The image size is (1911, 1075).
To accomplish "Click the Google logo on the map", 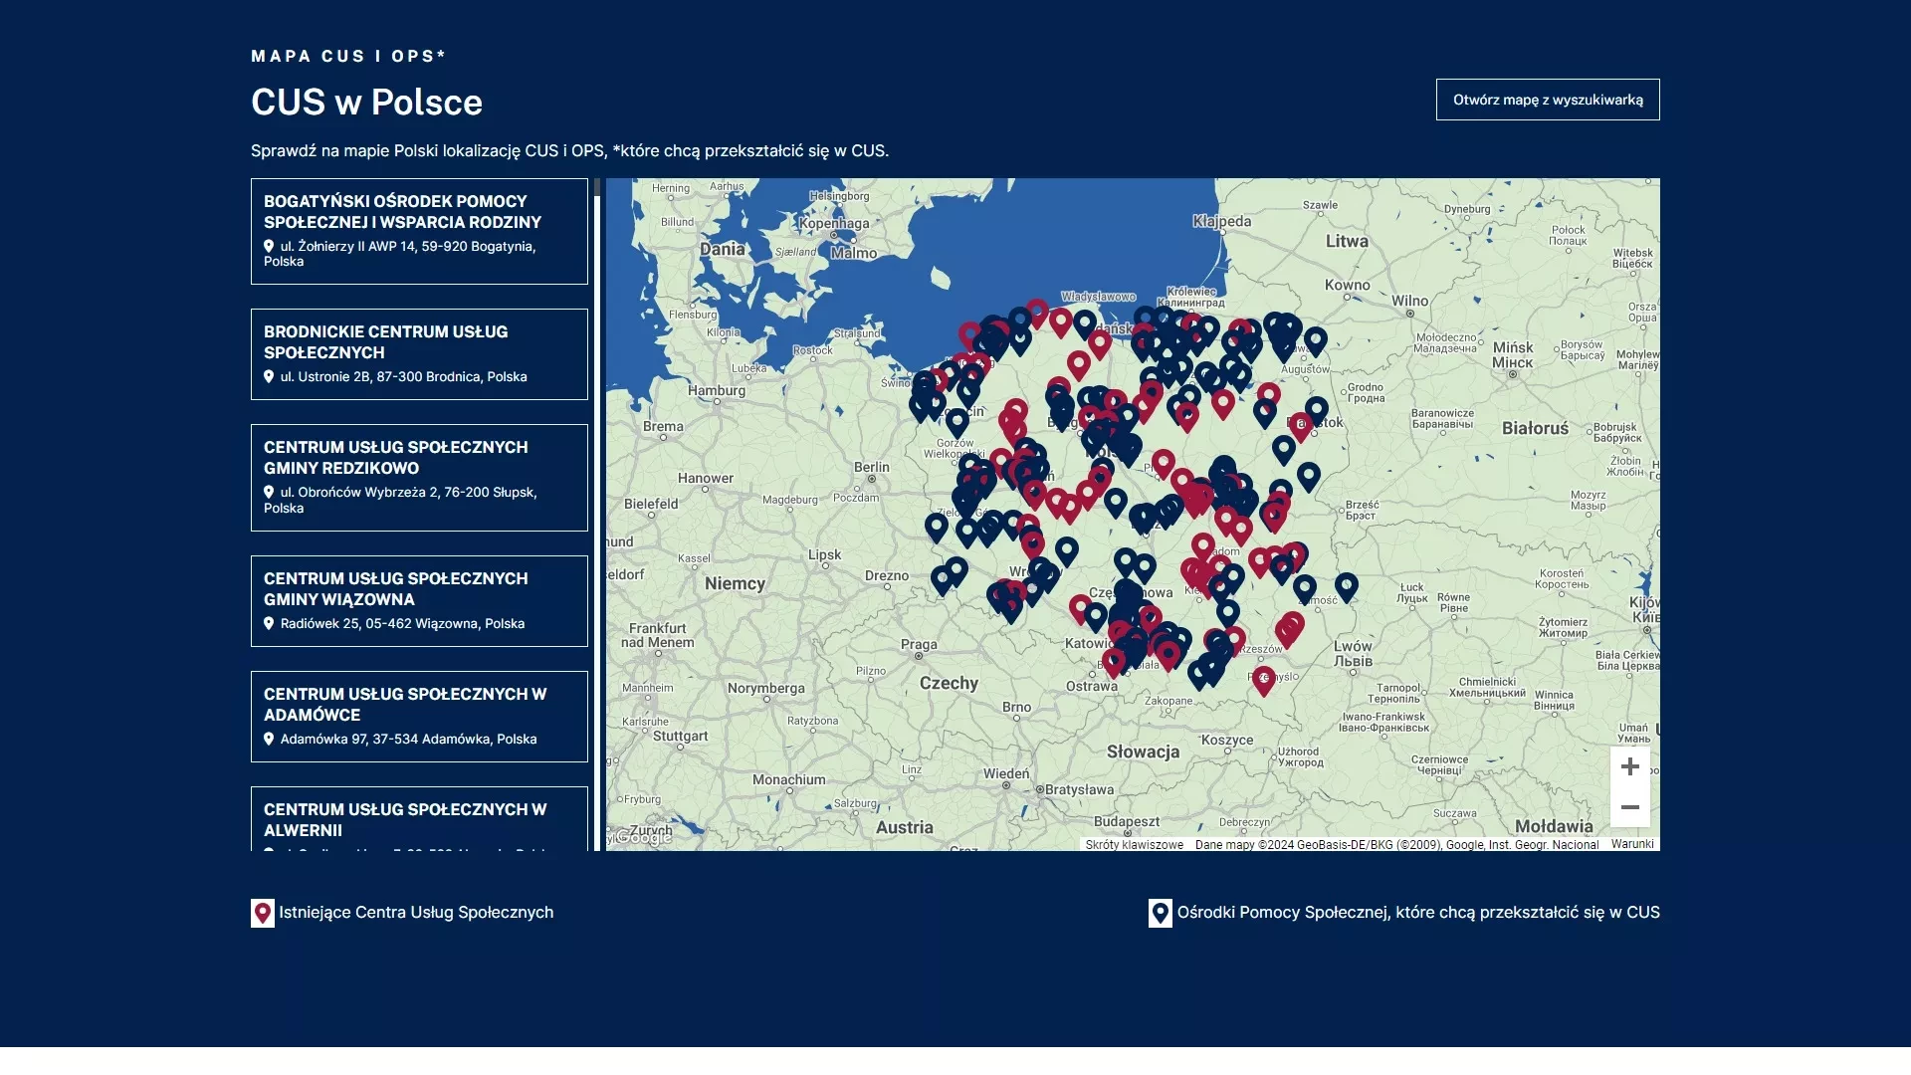I will point(643,837).
